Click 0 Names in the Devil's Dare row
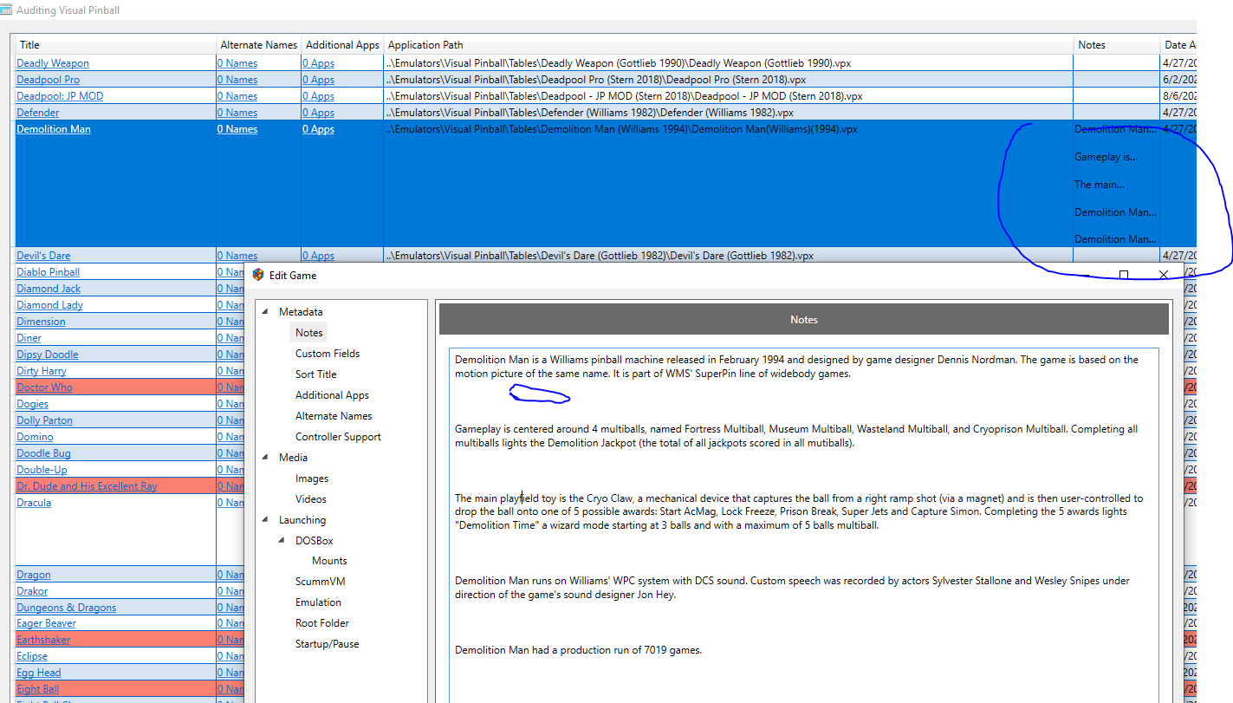Viewport: 1233px width, 703px height. click(237, 256)
